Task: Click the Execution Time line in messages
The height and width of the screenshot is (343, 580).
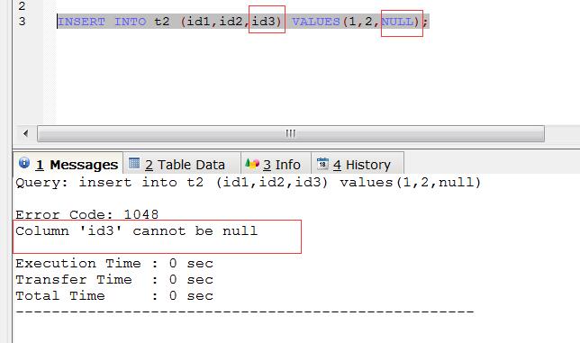Action: pos(114,263)
